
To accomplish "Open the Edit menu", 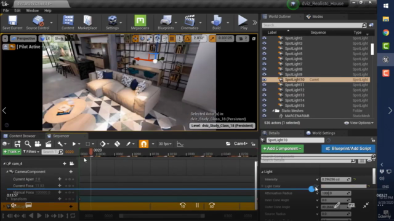I will click(17, 10).
